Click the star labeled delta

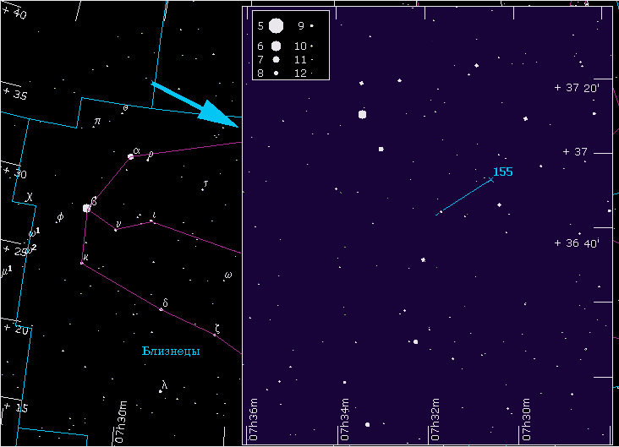(x=161, y=309)
